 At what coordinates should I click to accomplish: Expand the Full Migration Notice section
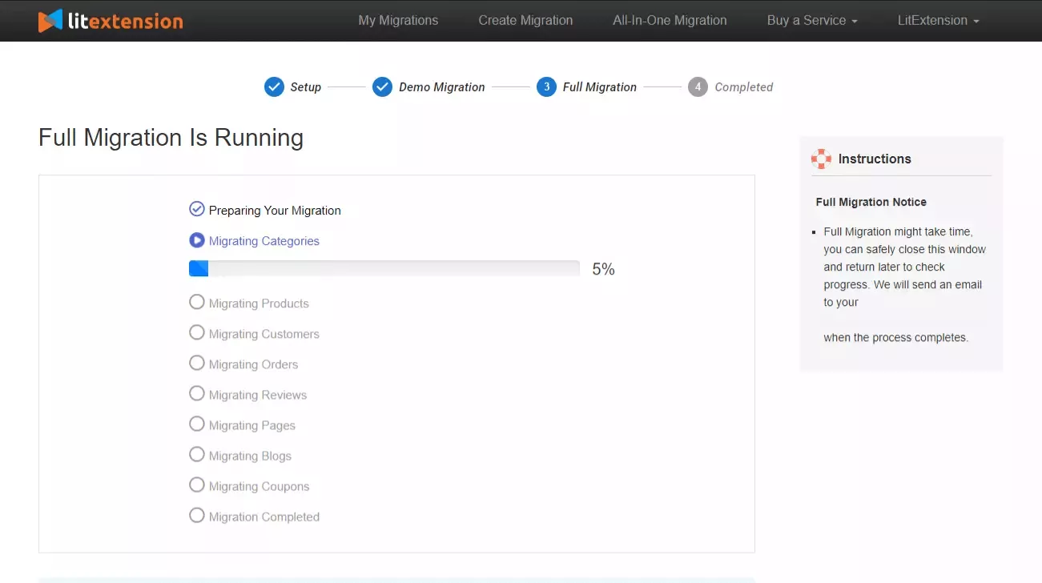tap(871, 202)
